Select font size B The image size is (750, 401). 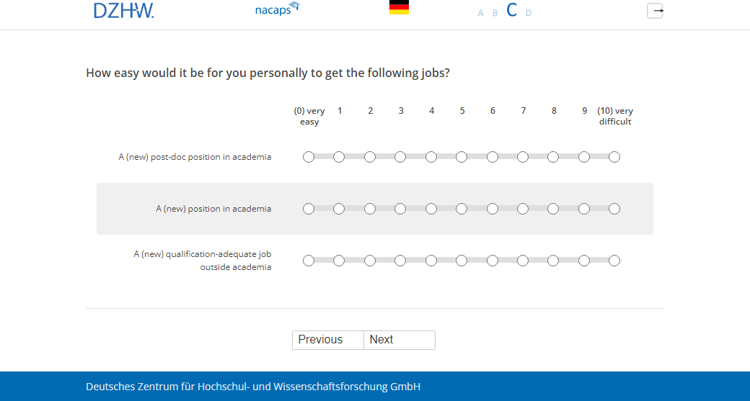pos(495,13)
